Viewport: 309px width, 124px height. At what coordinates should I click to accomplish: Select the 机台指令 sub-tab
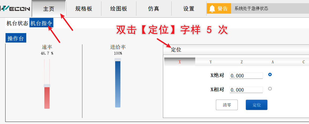click(x=41, y=23)
